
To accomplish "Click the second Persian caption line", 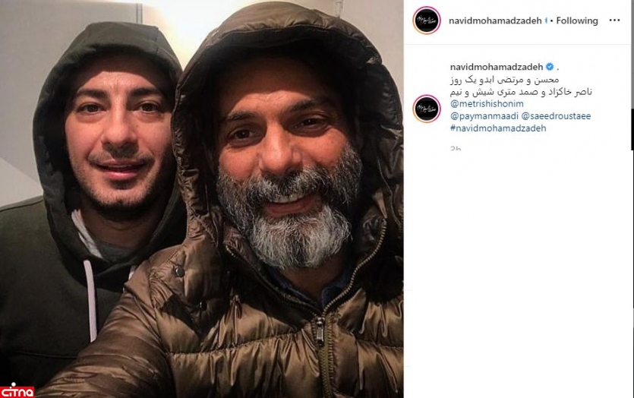I will pos(521,92).
